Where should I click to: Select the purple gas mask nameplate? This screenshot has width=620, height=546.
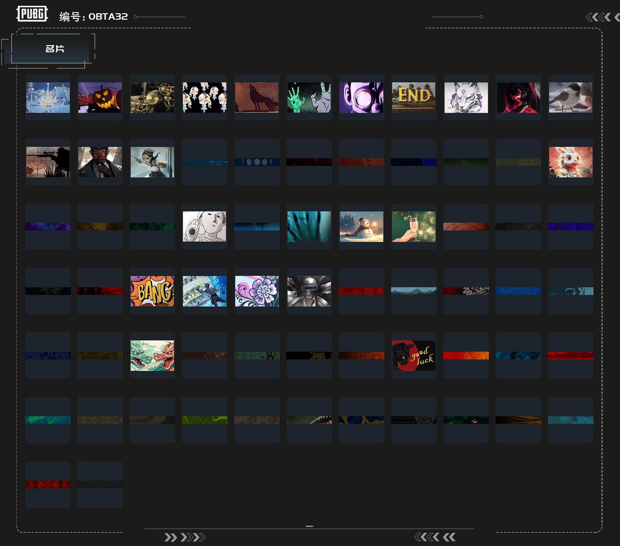tap(362, 97)
